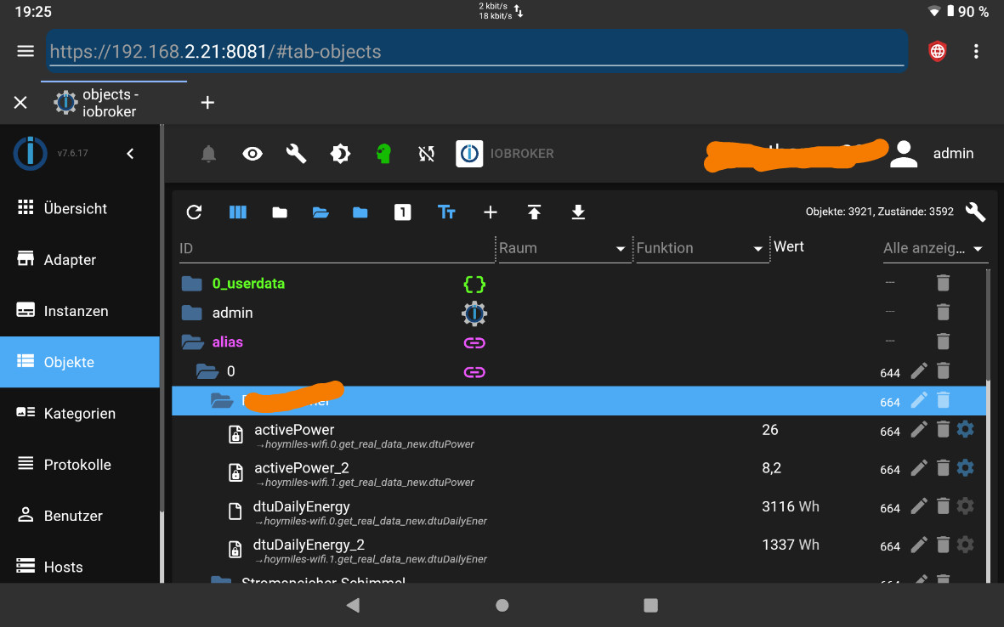This screenshot has width=1004, height=627.
Task: Select Objekte in the sidebar
Action: [x=79, y=362]
